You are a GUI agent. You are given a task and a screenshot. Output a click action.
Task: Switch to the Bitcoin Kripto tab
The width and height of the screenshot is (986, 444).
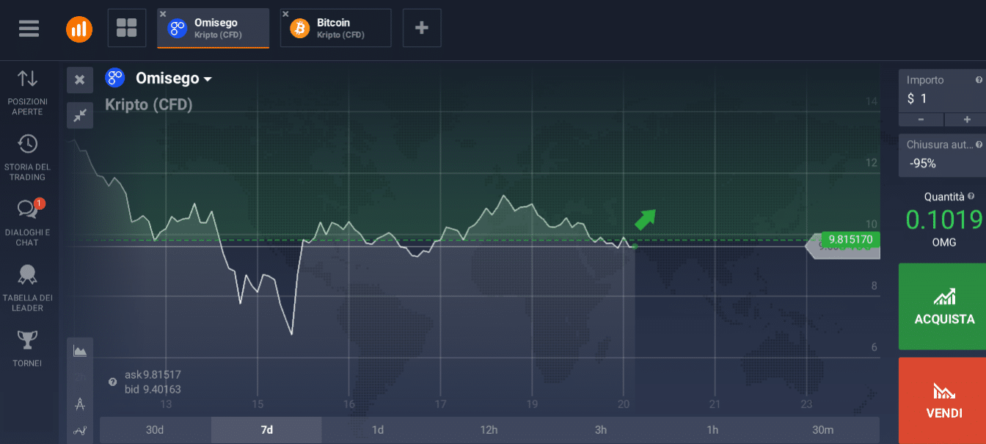(x=336, y=28)
